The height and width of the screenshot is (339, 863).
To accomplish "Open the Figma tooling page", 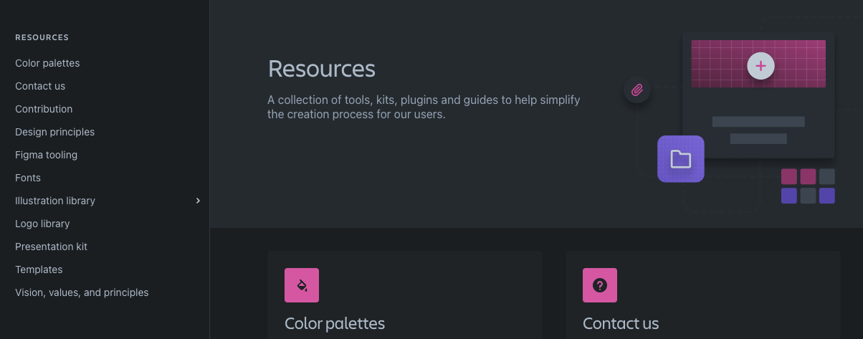I will (x=46, y=155).
